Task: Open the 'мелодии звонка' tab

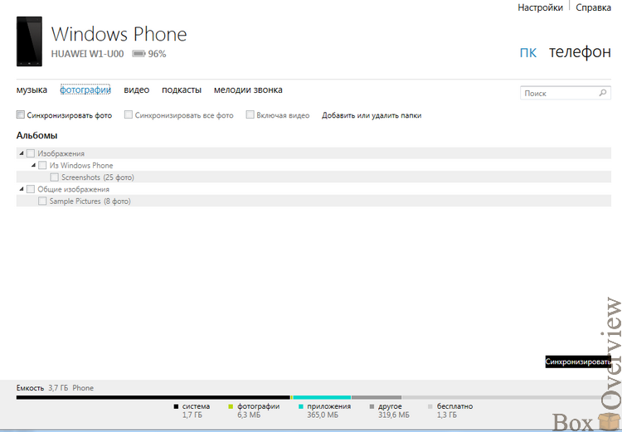Action: point(248,90)
